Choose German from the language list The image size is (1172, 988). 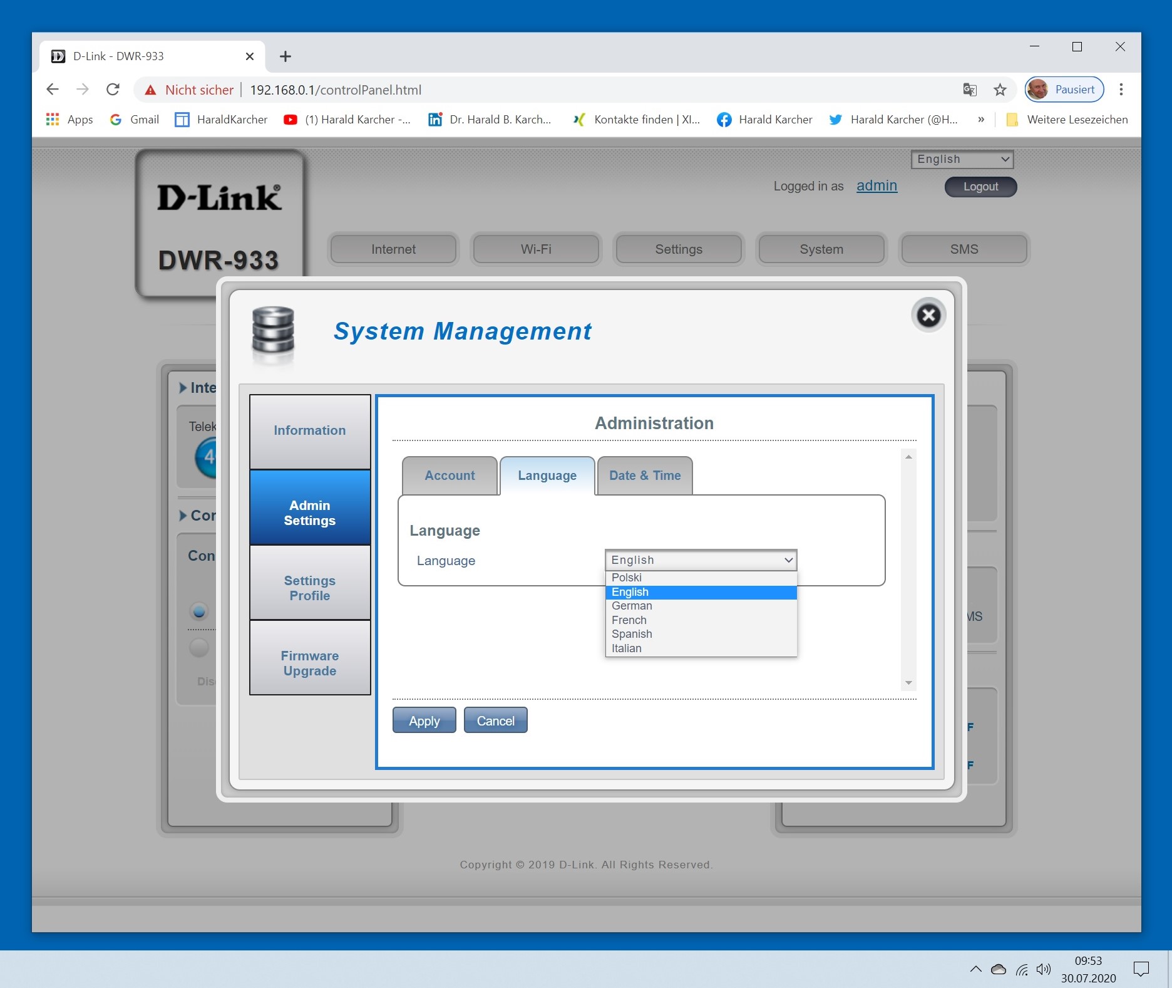701,606
